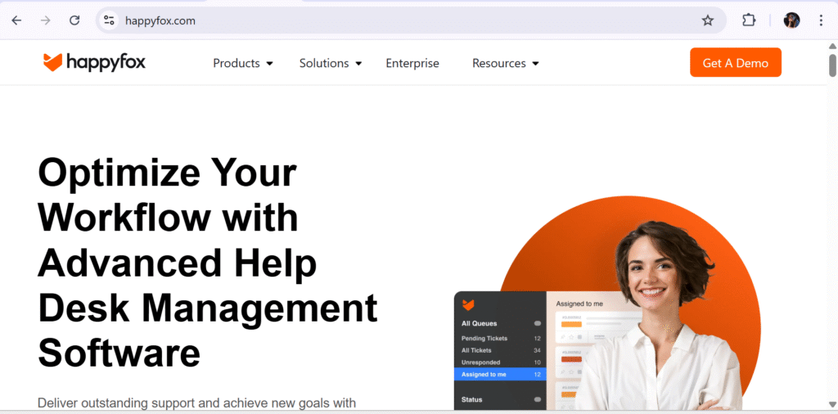
Task: Click the Get A Demo button
Action: point(736,62)
